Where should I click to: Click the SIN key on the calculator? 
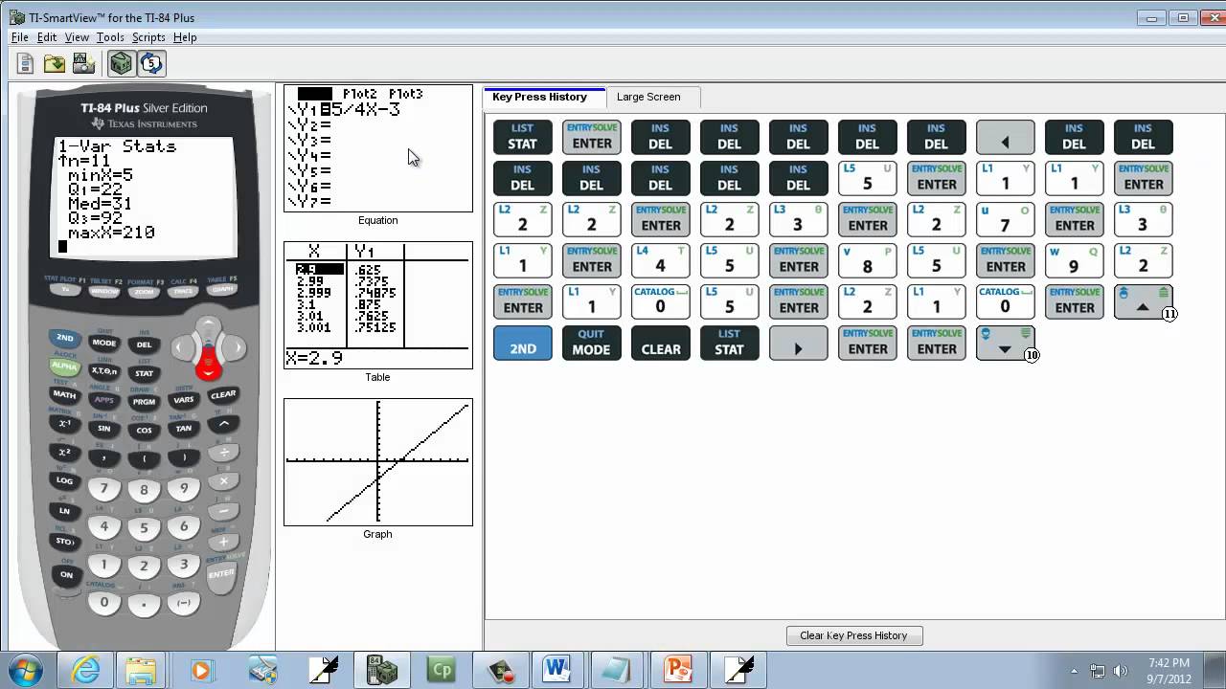[x=103, y=428]
